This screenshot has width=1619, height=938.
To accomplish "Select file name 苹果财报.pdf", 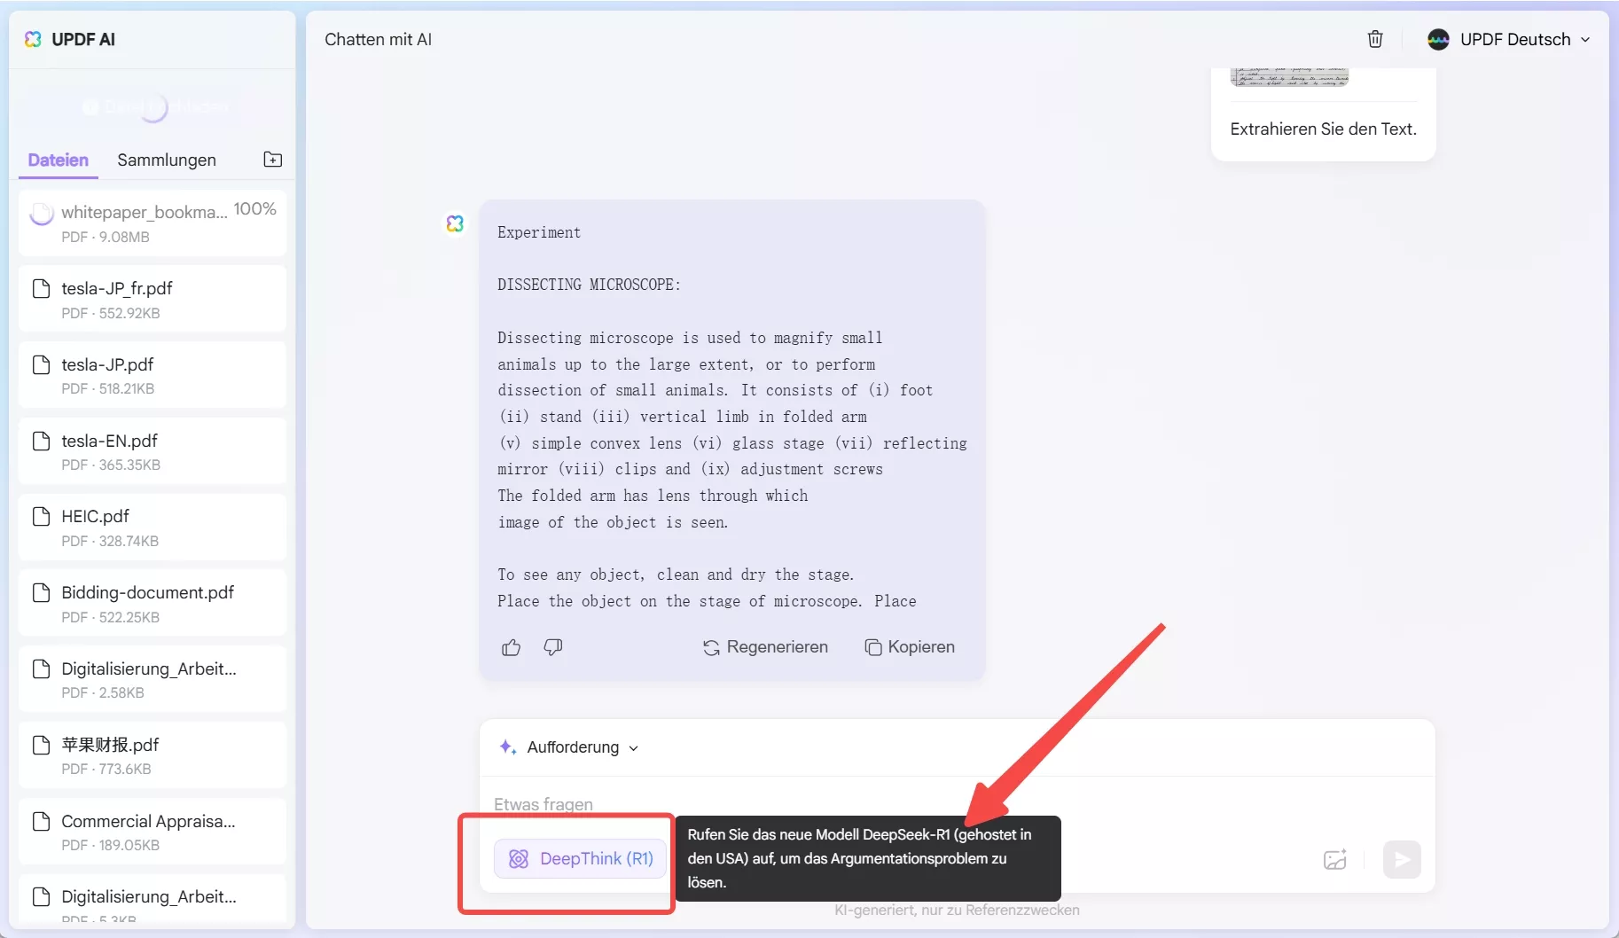I will (x=110, y=745).
